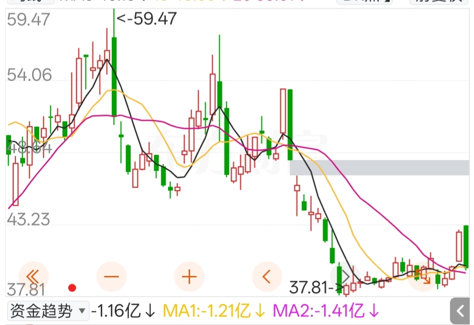Move the chart right with the gray chevron
The height and width of the screenshot is (325, 474).
pos(345,276)
